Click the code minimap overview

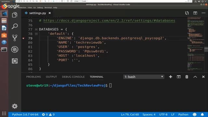click(196, 44)
